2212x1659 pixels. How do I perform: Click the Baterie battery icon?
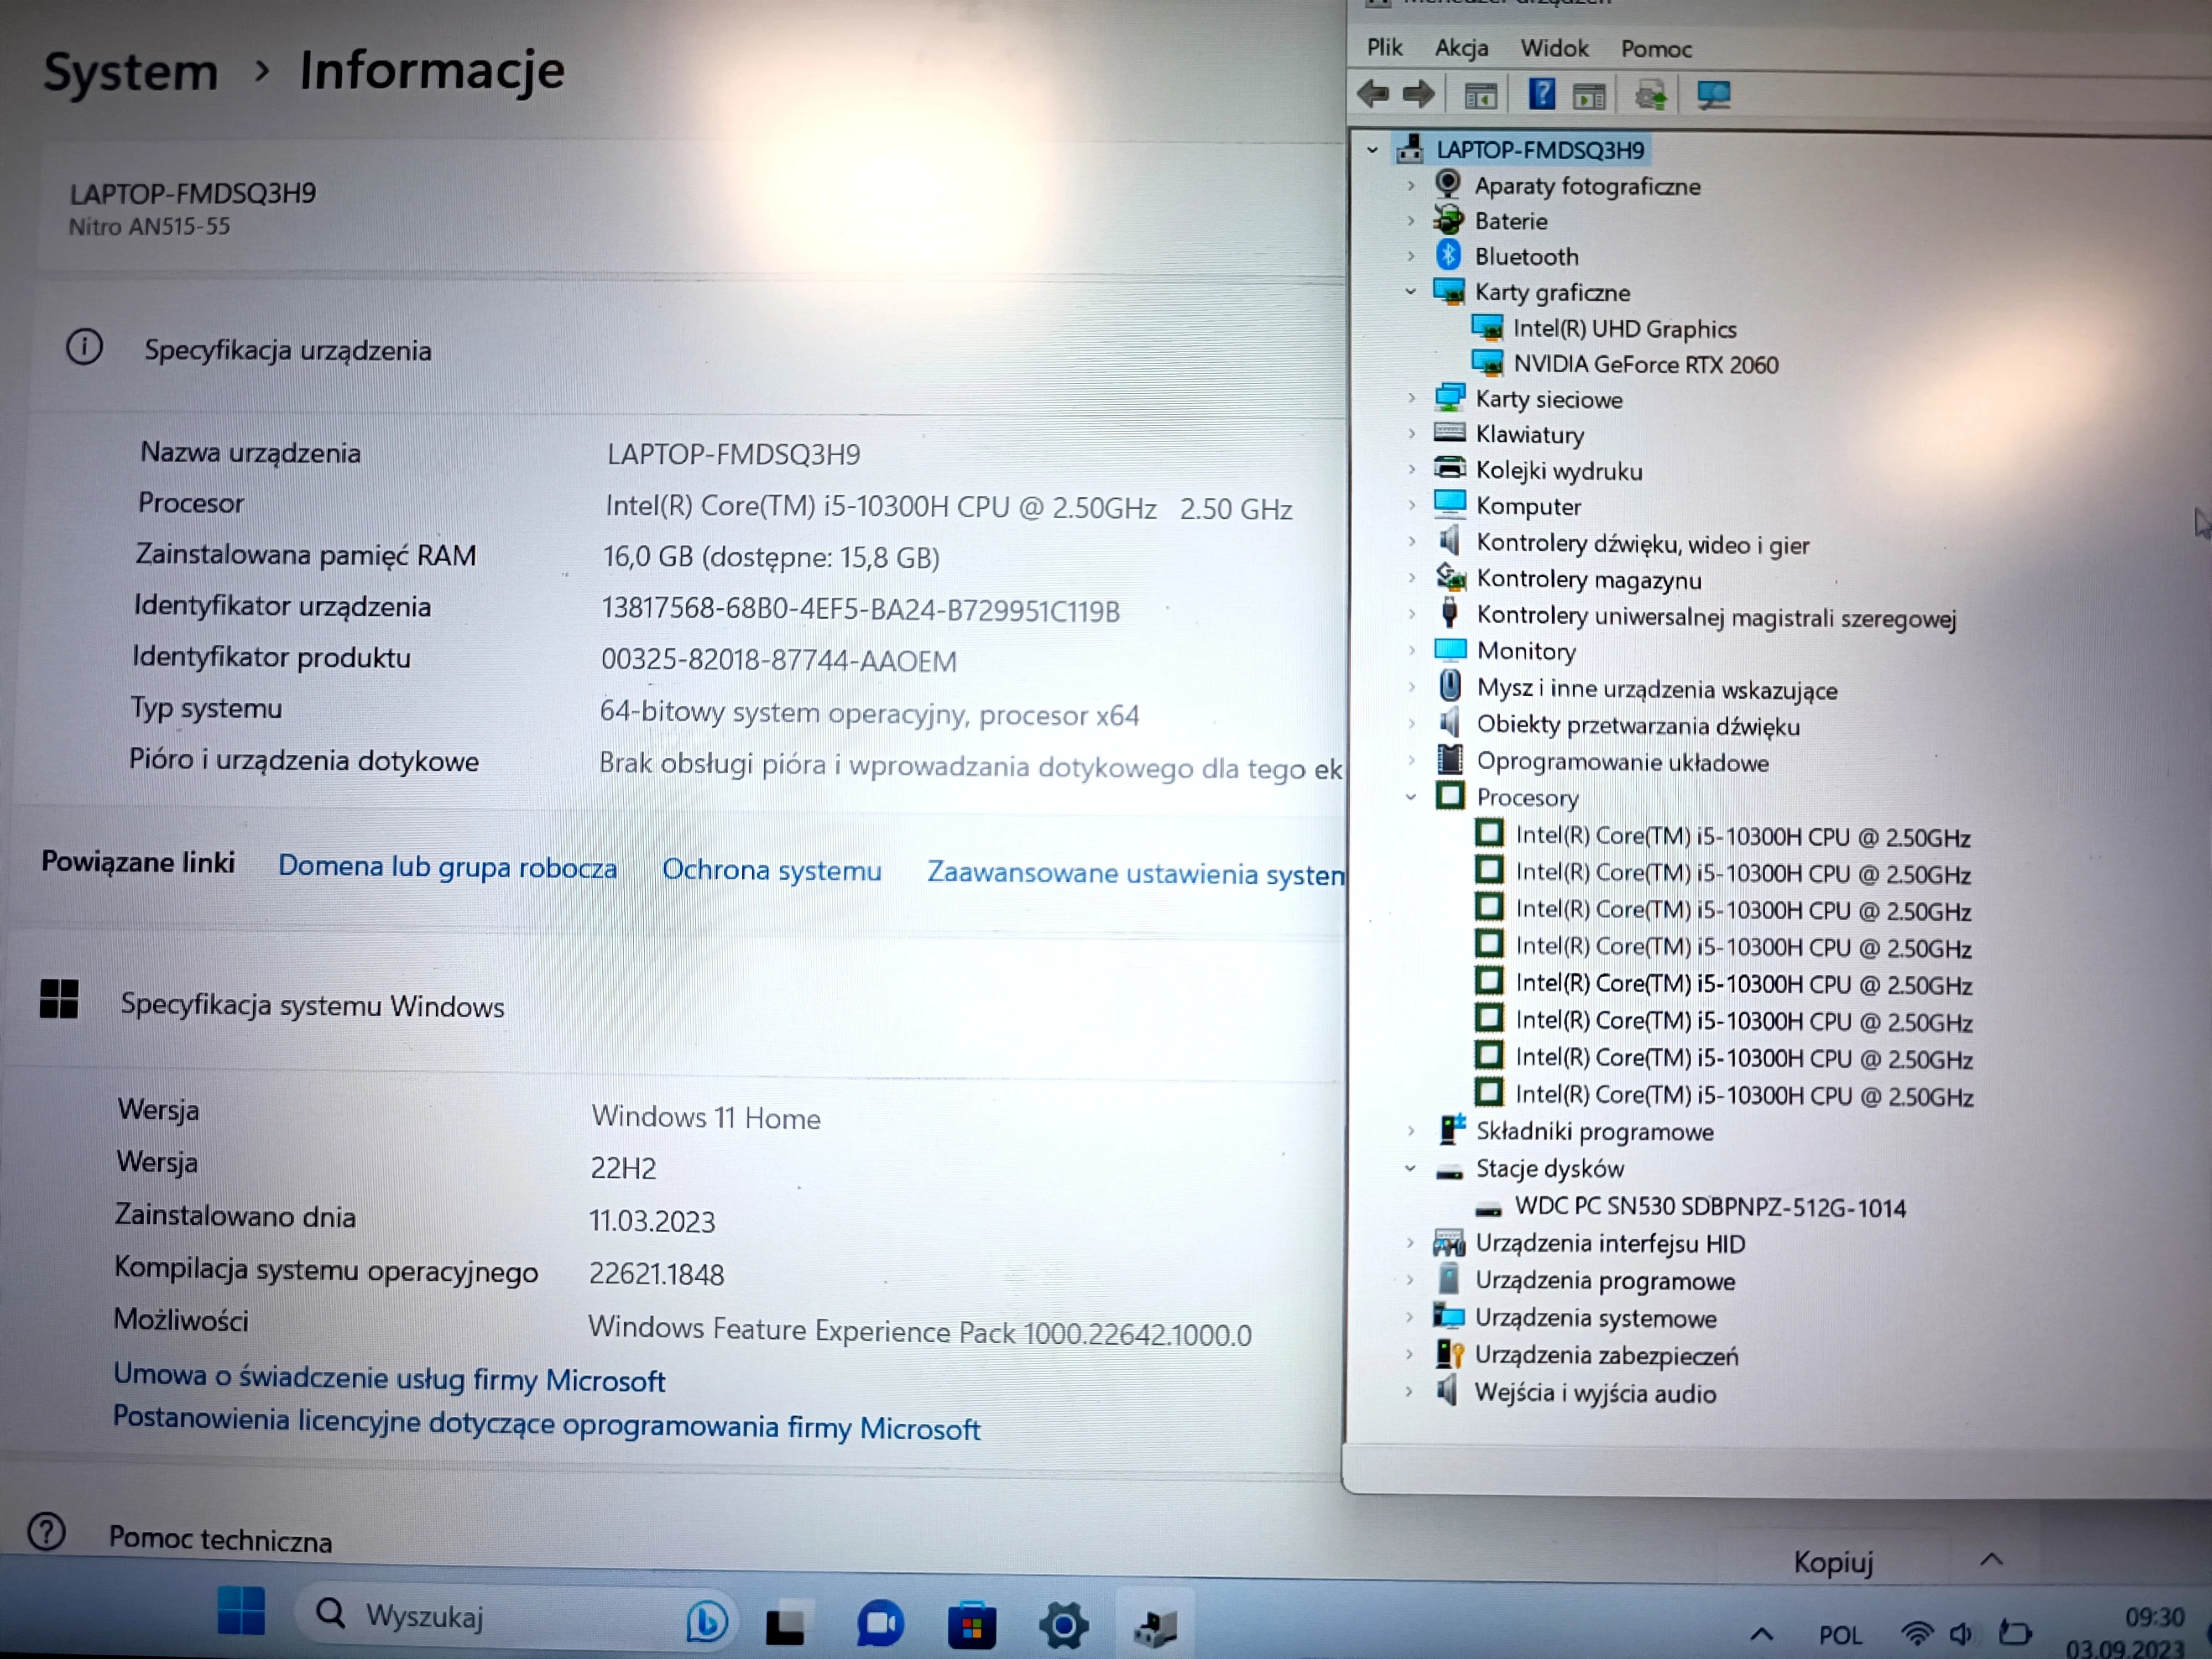click(1448, 219)
